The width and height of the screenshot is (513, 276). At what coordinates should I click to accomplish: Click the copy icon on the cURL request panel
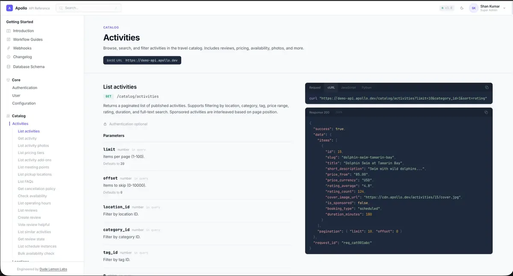pyautogui.click(x=486, y=87)
